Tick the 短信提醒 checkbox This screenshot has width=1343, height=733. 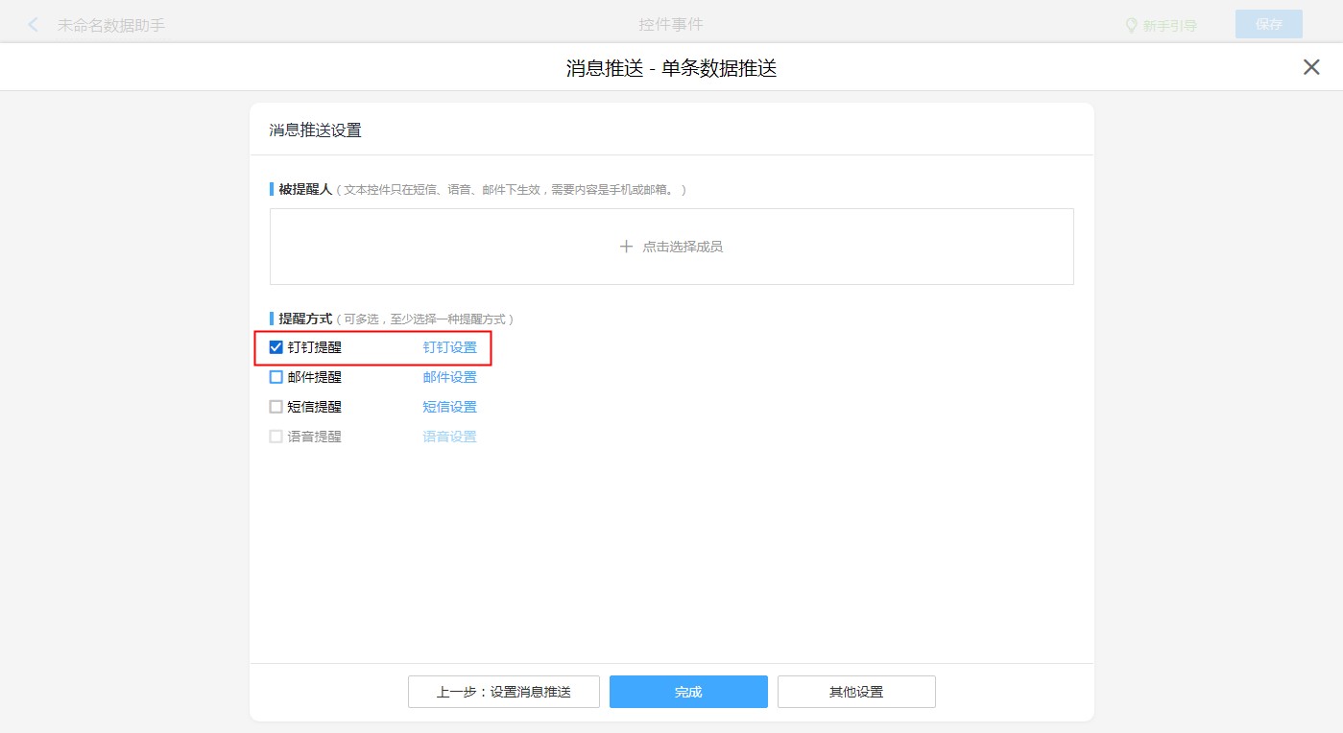tap(276, 407)
